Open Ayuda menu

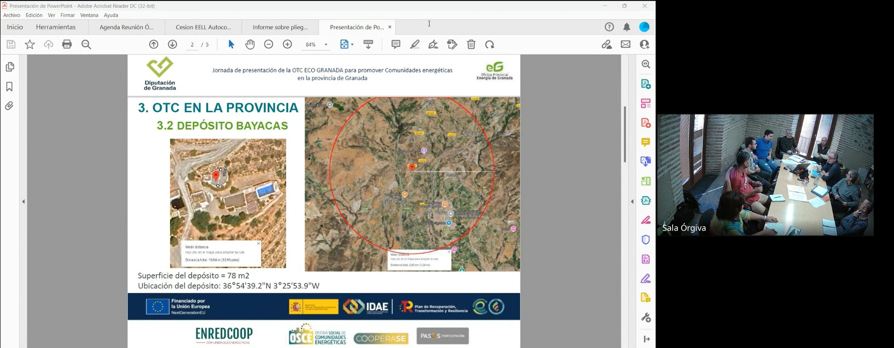[111, 15]
